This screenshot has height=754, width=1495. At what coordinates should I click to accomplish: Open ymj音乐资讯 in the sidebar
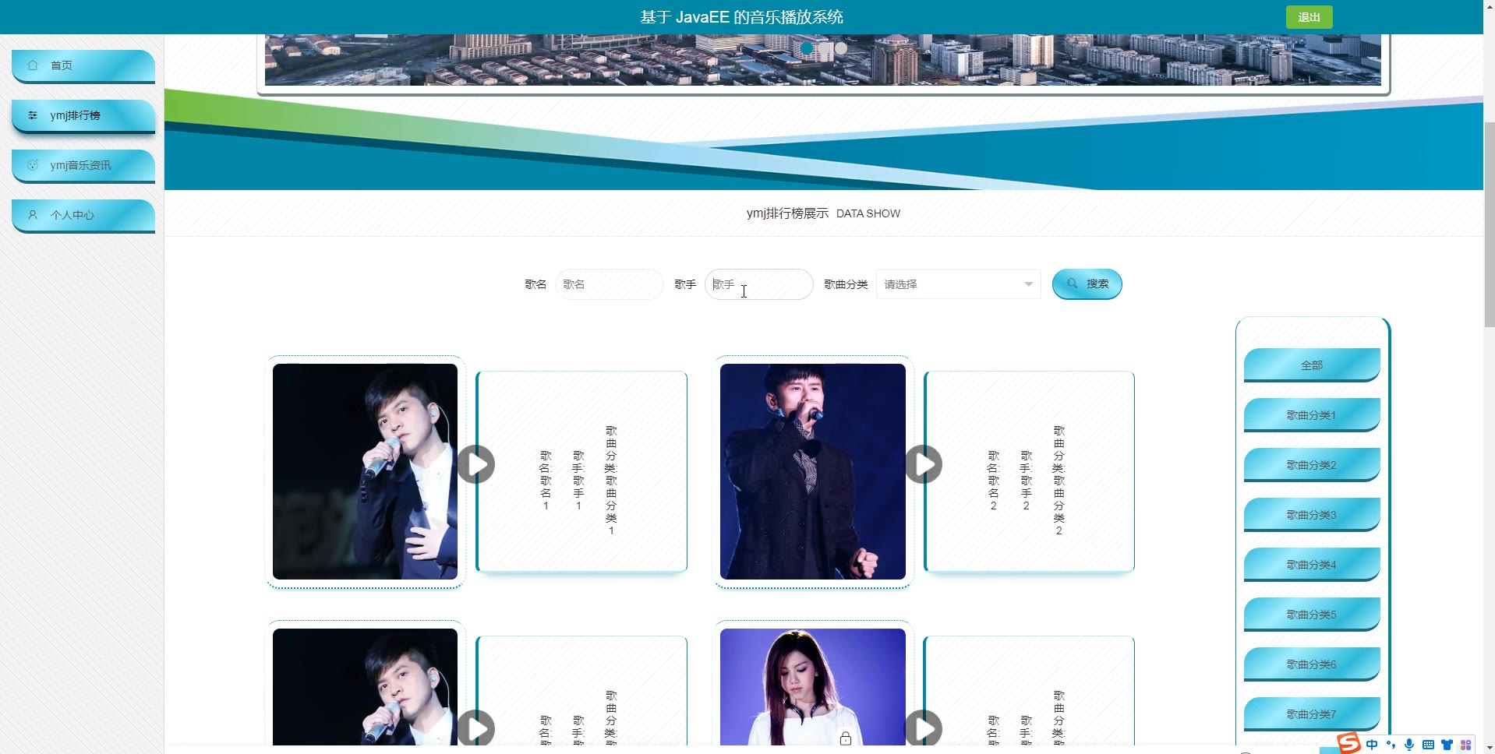83,166
